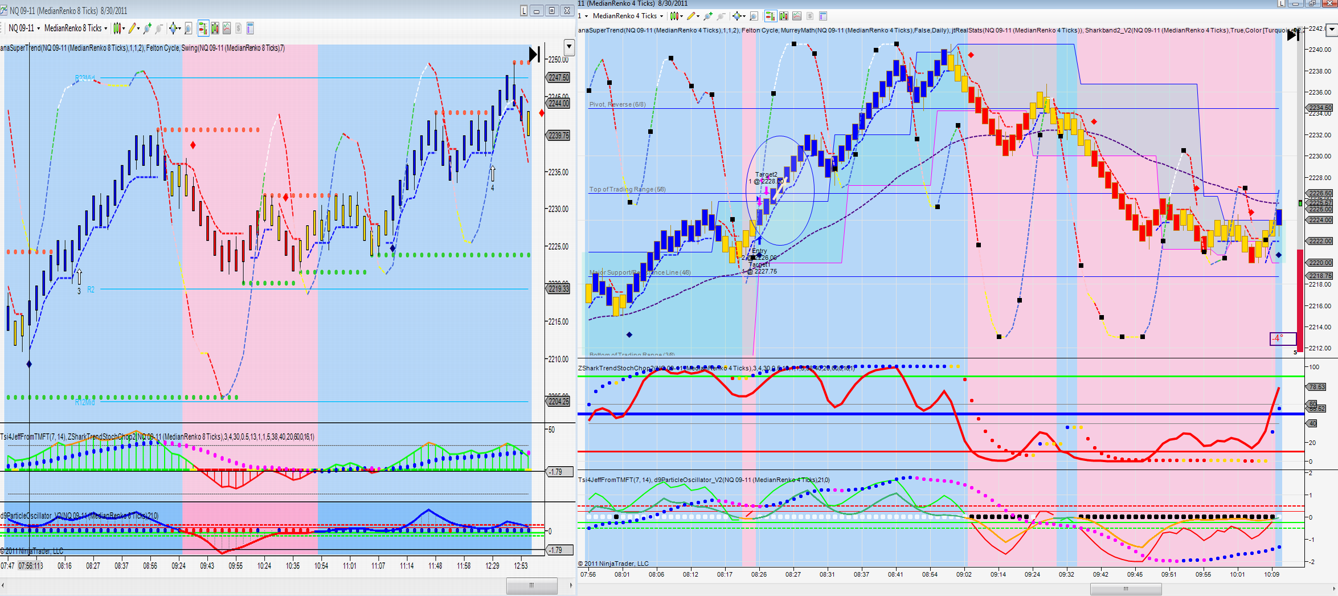Click the 'Entry' order label

759,251
